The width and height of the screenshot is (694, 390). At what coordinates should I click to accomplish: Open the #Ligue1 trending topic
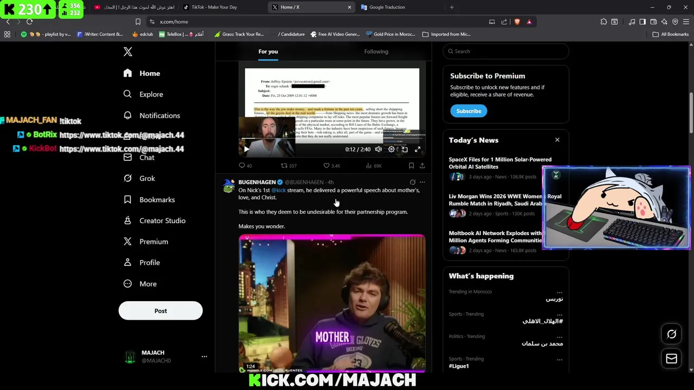tap(459, 366)
